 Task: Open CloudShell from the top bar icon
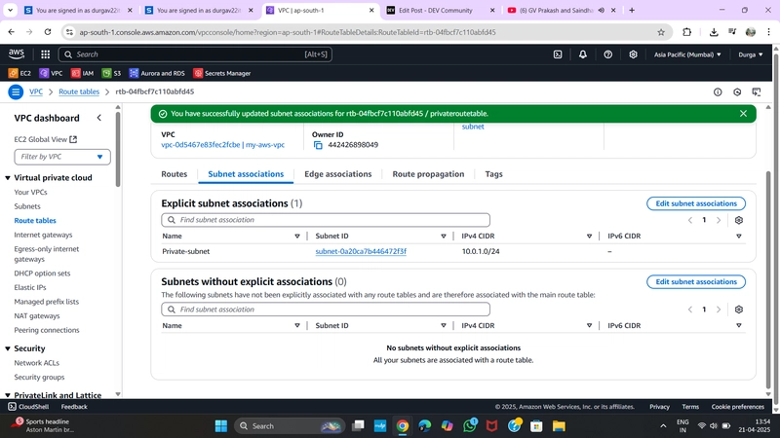[558, 55]
